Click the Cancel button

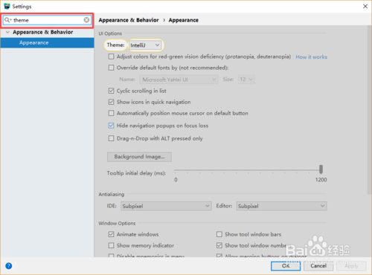(x=318, y=266)
